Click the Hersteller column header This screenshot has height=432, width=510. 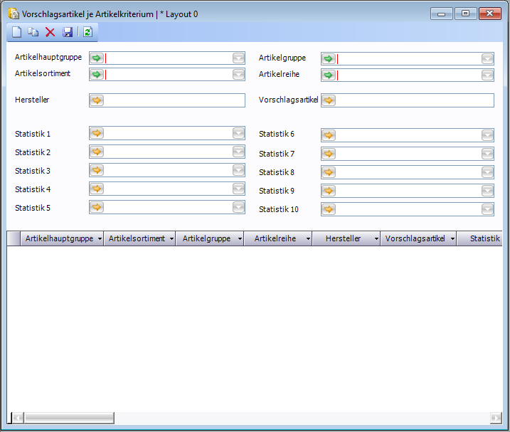click(343, 239)
